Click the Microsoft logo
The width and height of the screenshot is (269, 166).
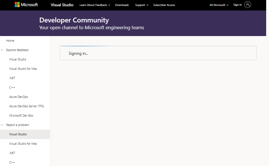(26, 5)
